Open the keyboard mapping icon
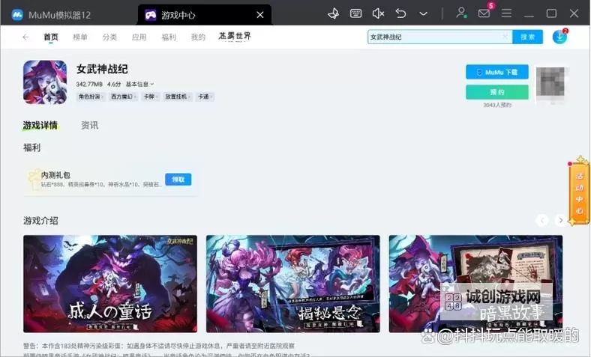The width and height of the screenshot is (591, 357). click(355, 14)
